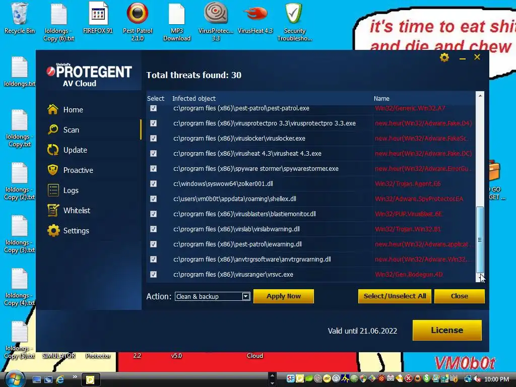Select loldongs.txt desktop file
The width and height of the screenshot is (516, 387).
click(x=20, y=72)
